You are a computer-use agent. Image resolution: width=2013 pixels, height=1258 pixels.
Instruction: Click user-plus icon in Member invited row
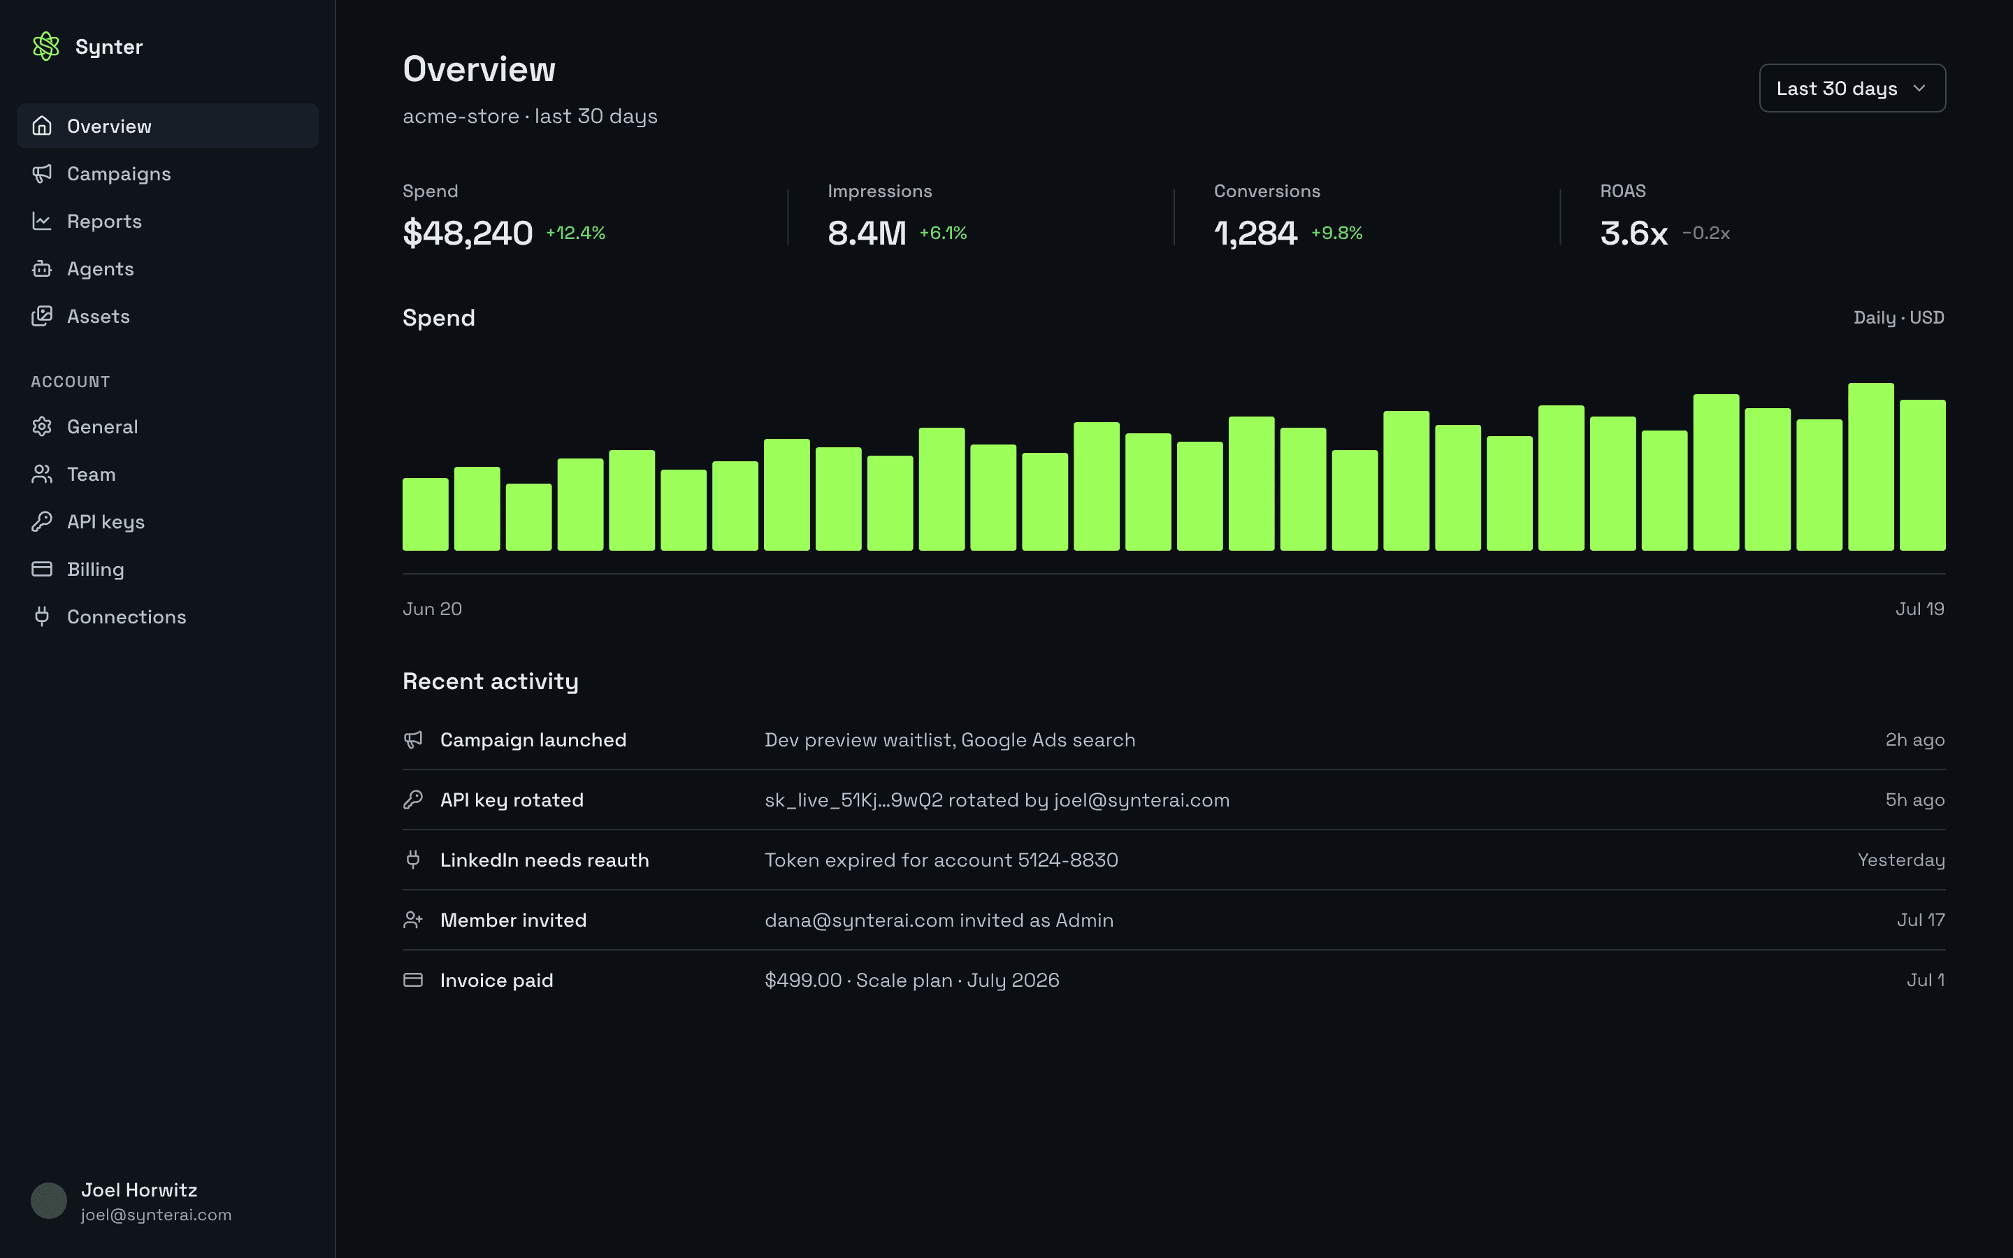click(412, 919)
